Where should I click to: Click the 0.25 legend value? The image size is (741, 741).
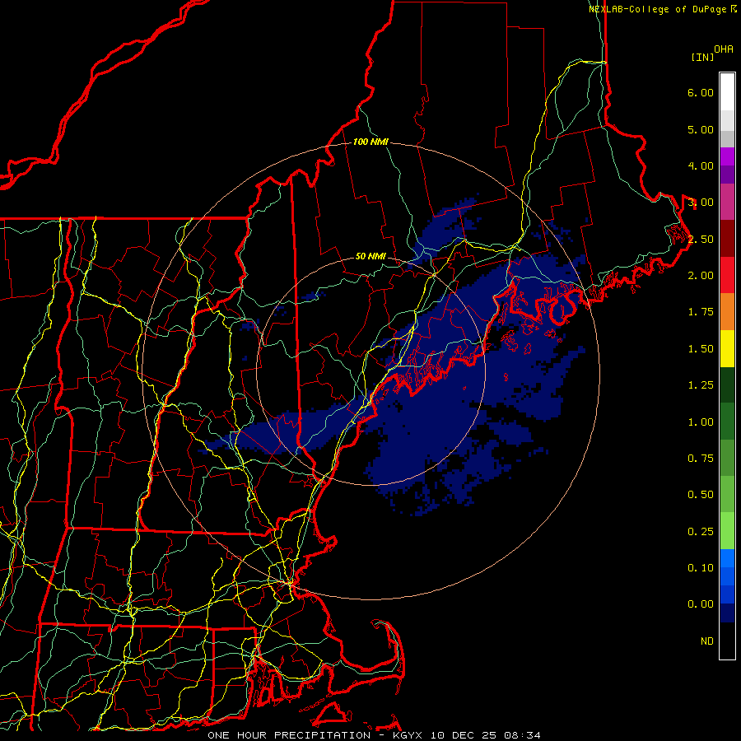(701, 532)
